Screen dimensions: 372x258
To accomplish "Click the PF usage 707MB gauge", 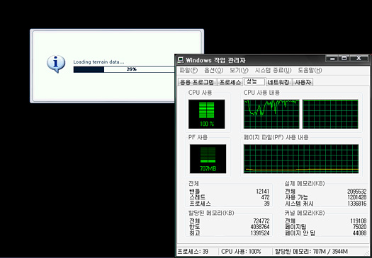I will point(208,159).
